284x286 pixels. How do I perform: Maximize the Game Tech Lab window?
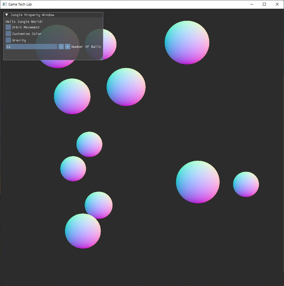click(x=264, y=4)
